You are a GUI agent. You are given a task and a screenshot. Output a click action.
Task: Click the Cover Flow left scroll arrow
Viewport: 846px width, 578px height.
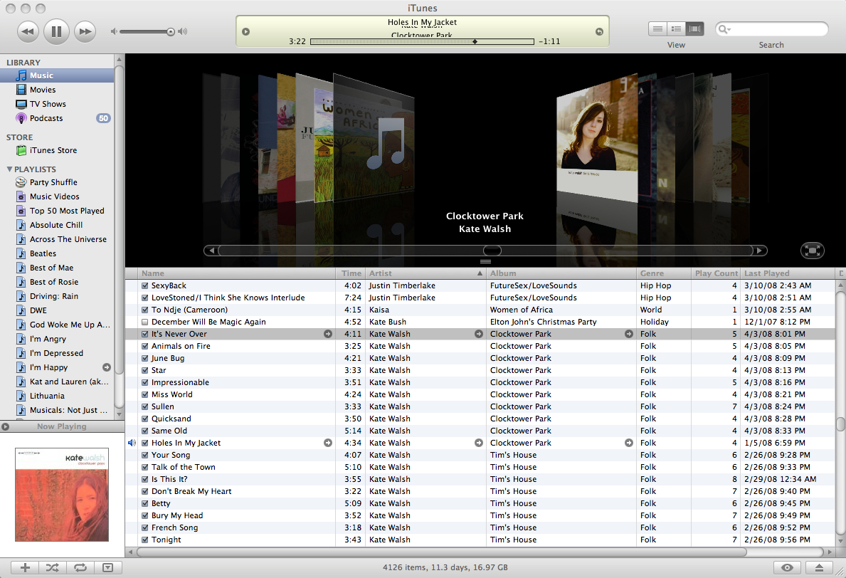[x=211, y=251]
